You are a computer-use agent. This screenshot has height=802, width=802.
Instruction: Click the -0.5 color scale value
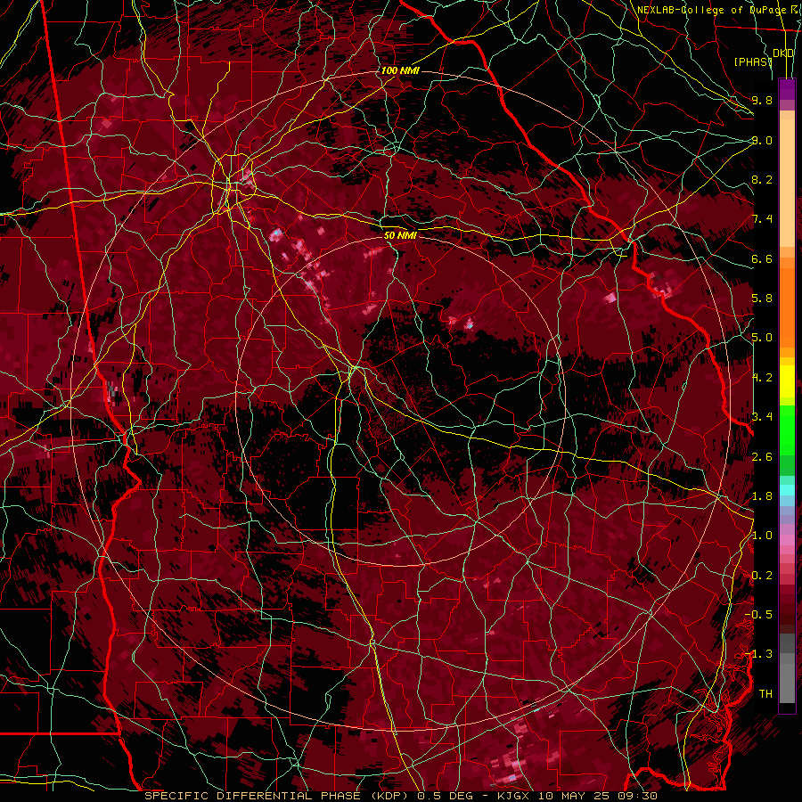759,615
